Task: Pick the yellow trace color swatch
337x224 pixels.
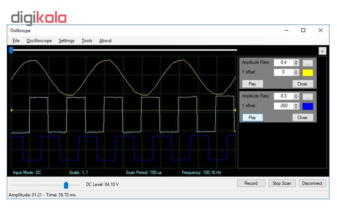Action: tap(308, 73)
